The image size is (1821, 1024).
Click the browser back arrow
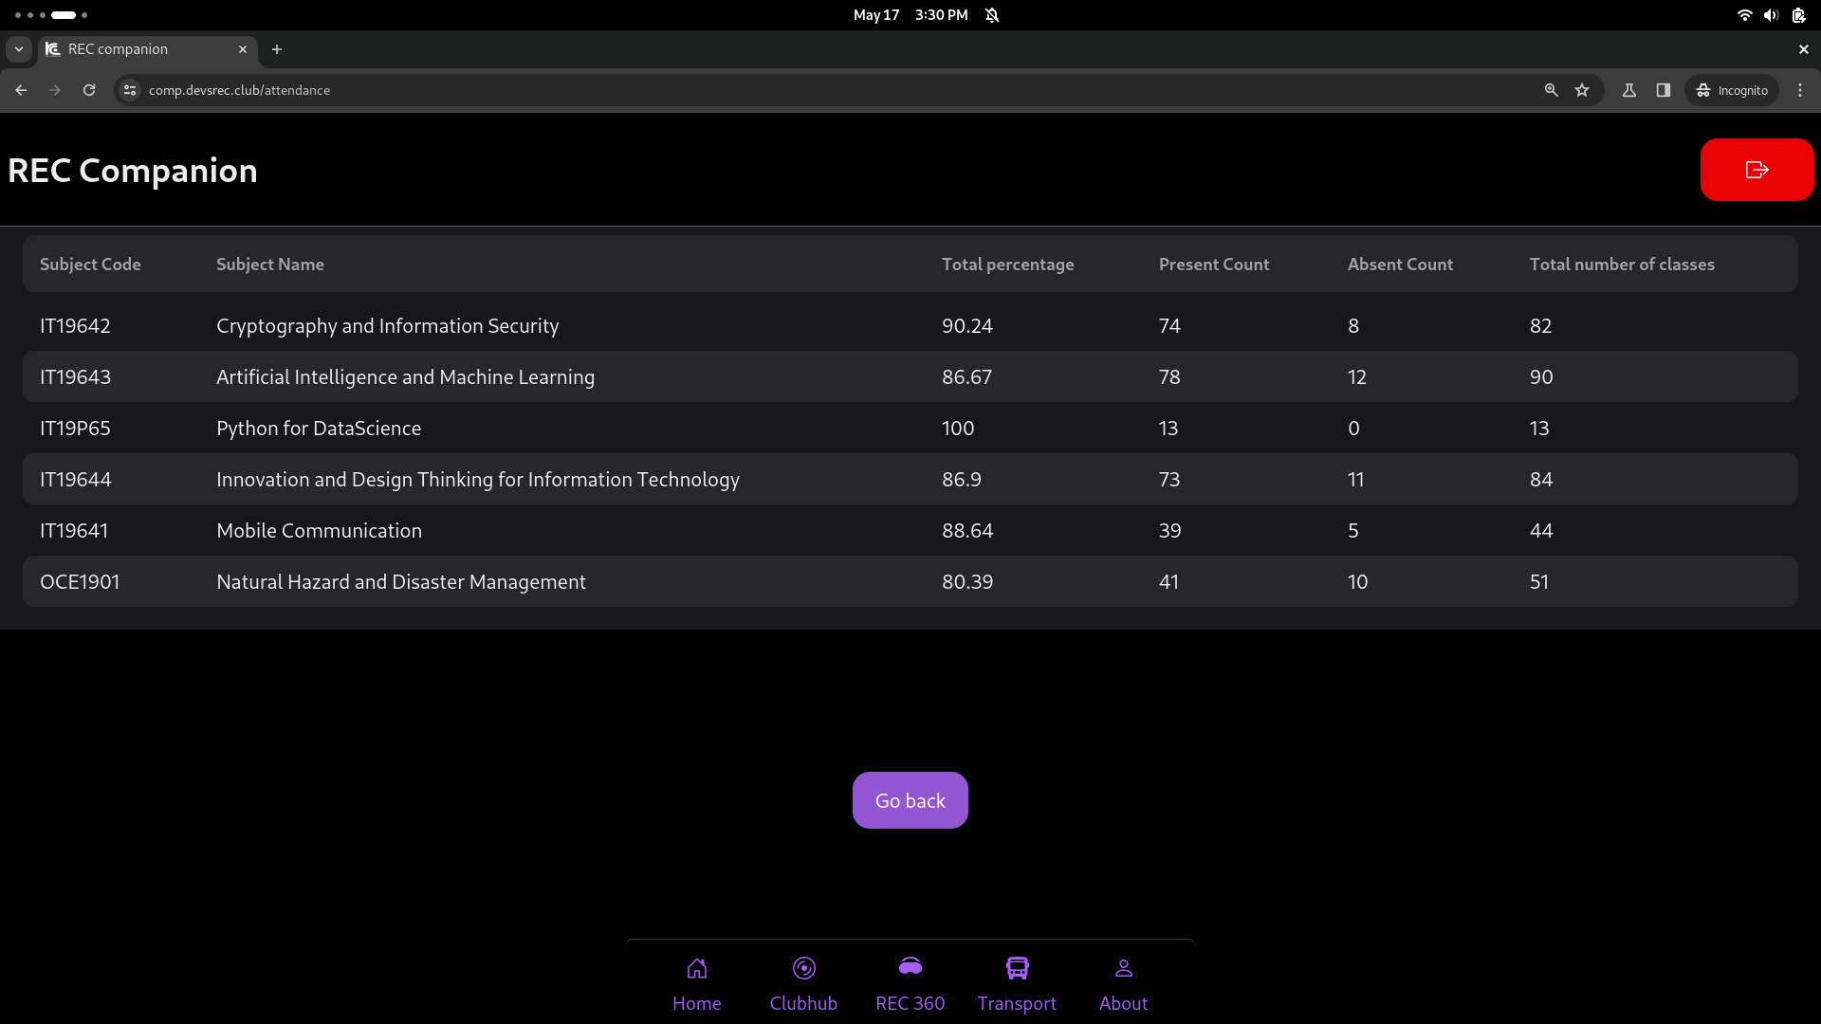(x=21, y=90)
